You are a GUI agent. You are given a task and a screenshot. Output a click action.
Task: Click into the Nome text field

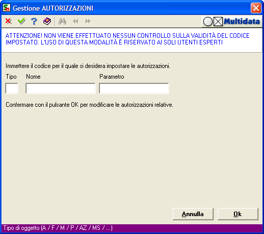[61, 88]
